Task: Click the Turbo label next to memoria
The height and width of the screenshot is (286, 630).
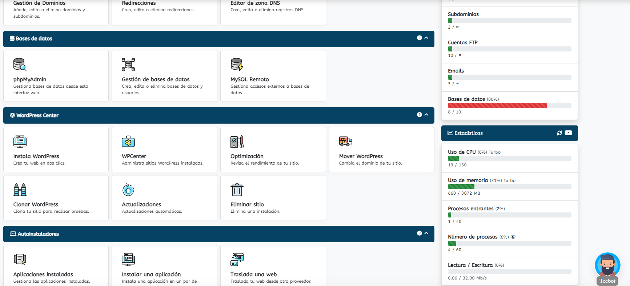Action: (x=509, y=181)
